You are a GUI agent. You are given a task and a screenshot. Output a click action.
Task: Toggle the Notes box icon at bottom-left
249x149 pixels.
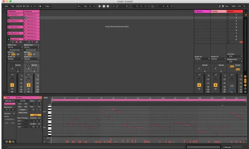(x=10, y=142)
